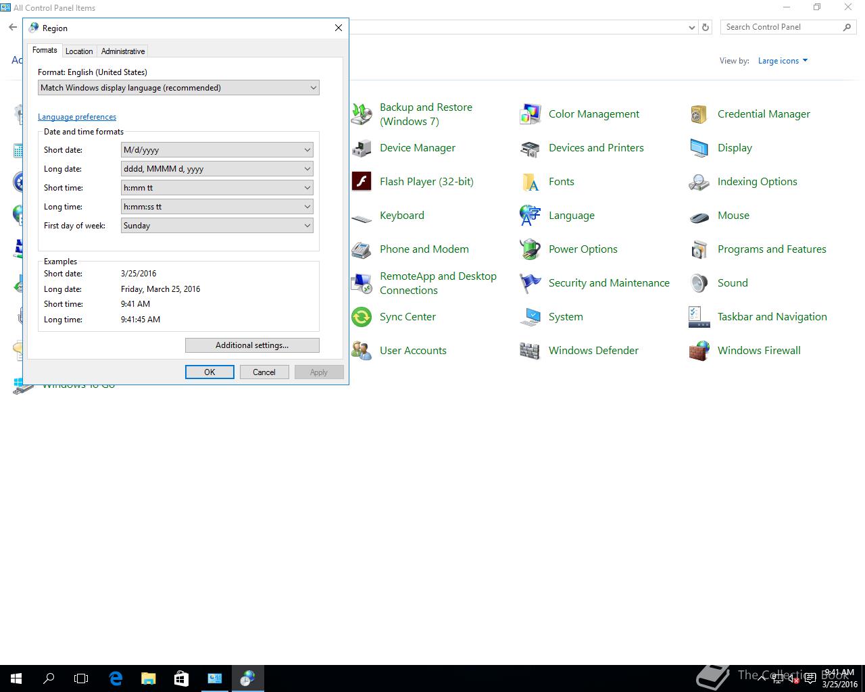Expand the Short time format dropdown
Screen dimensions: 865x692
[217, 188]
